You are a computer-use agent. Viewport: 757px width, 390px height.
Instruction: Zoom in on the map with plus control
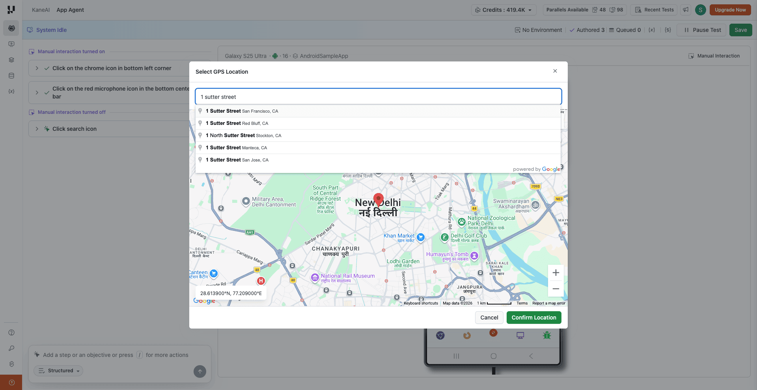pyautogui.click(x=556, y=272)
